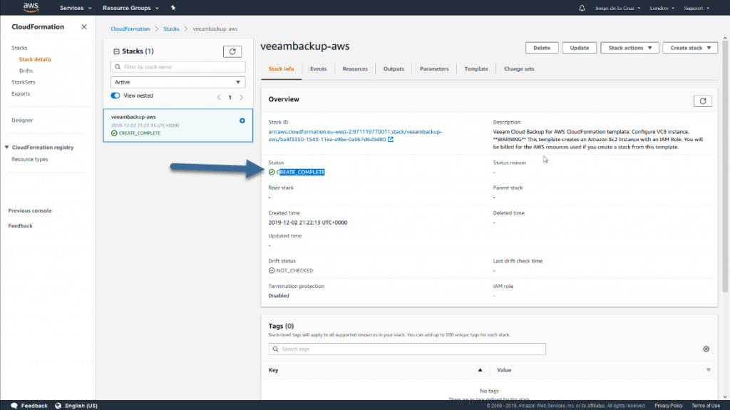Click the highlighted CREATE_COMPLETE status text
730x410 pixels.
[301, 173]
